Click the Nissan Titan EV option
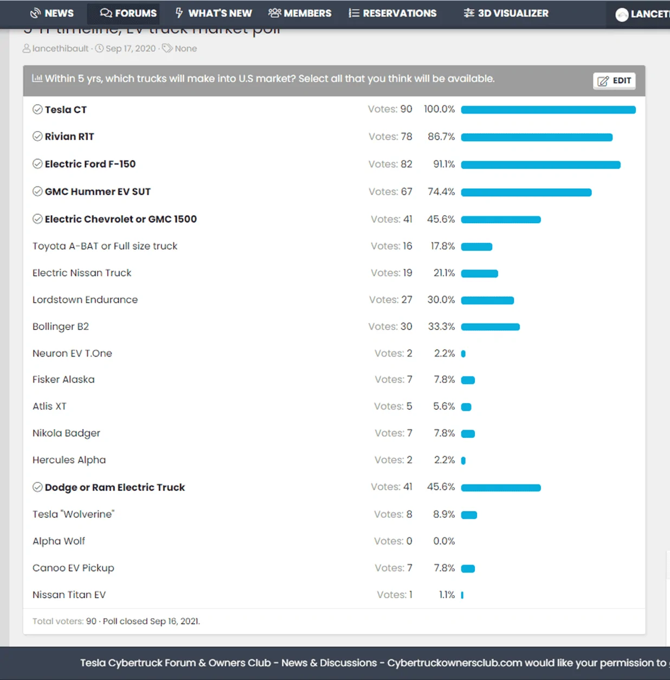This screenshot has width=670, height=680. click(69, 594)
